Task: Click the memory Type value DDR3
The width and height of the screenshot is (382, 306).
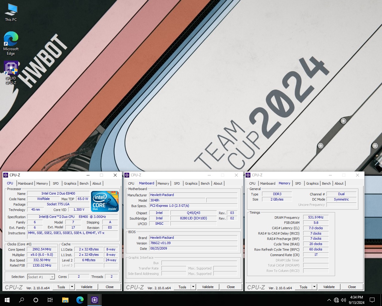Action: coord(277,194)
